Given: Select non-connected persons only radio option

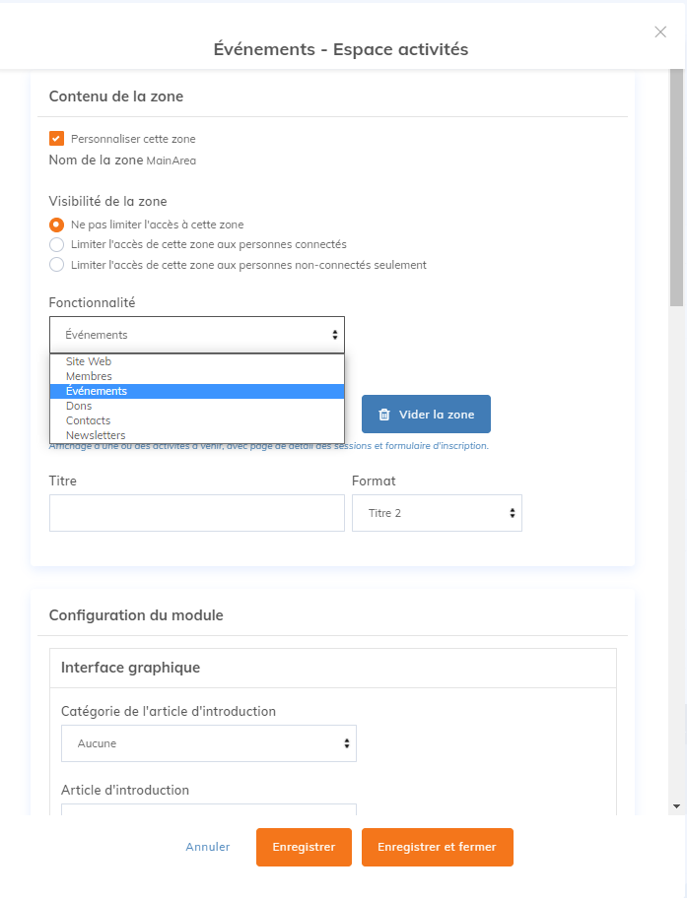Looking at the screenshot, I should coord(57,265).
